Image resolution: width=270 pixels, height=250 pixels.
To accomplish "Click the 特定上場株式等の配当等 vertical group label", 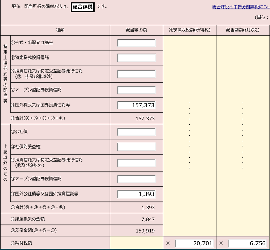I will [x=5, y=74].
